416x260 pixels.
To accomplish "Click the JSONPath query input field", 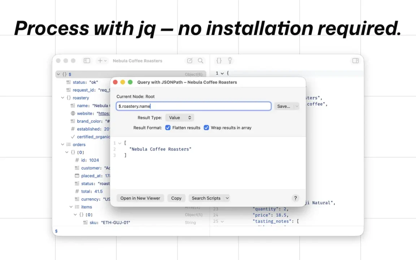I will click(x=194, y=106).
